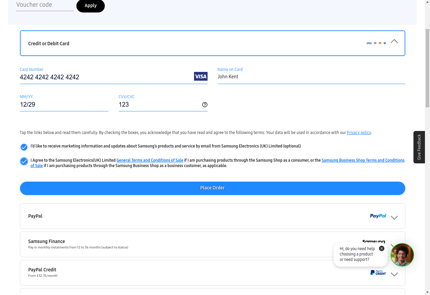The image size is (430, 295).
Task: Click the Card Number input field
Action: click(105, 77)
